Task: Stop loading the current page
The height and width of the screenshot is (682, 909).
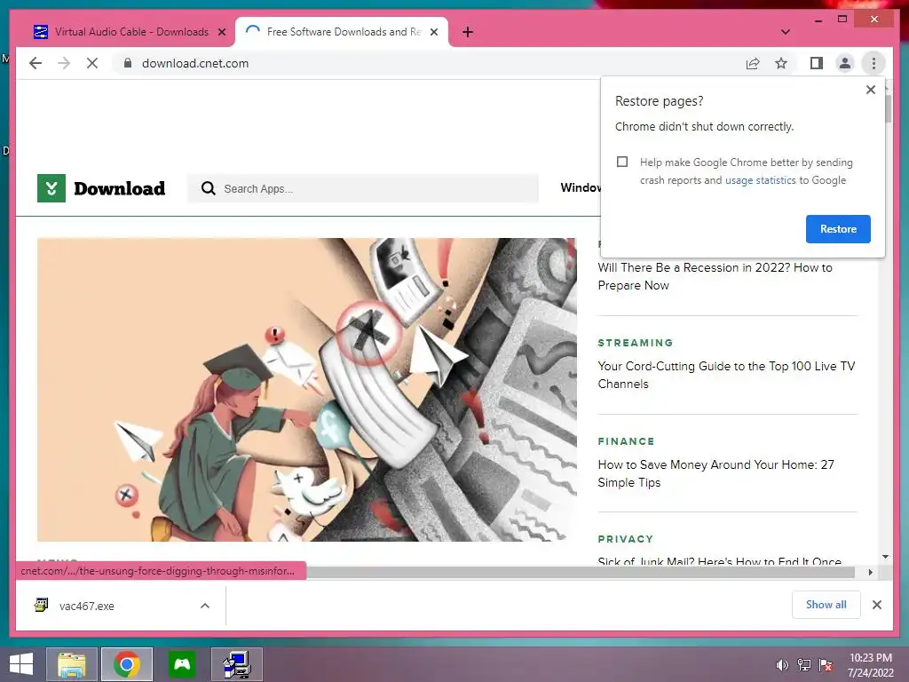Action: (92, 63)
